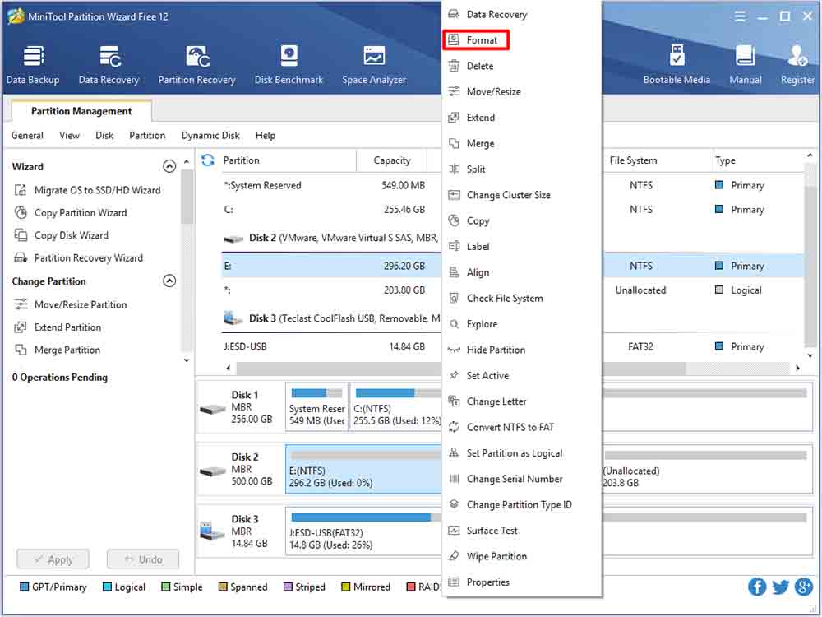This screenshot has height=617, width=822.
Task: Choose Set Active in the context menu
Action: click(522, 375)
